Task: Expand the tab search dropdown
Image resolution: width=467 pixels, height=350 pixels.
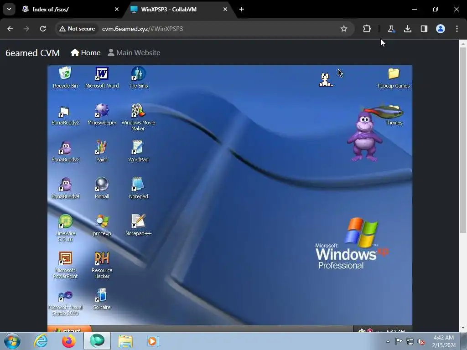Action: (x=9, y=9)
